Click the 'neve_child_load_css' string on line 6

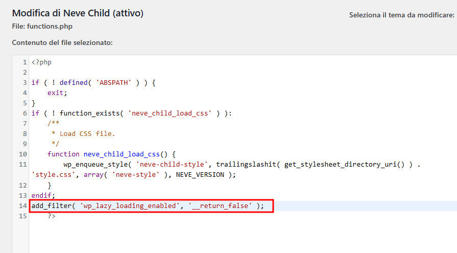170,113
